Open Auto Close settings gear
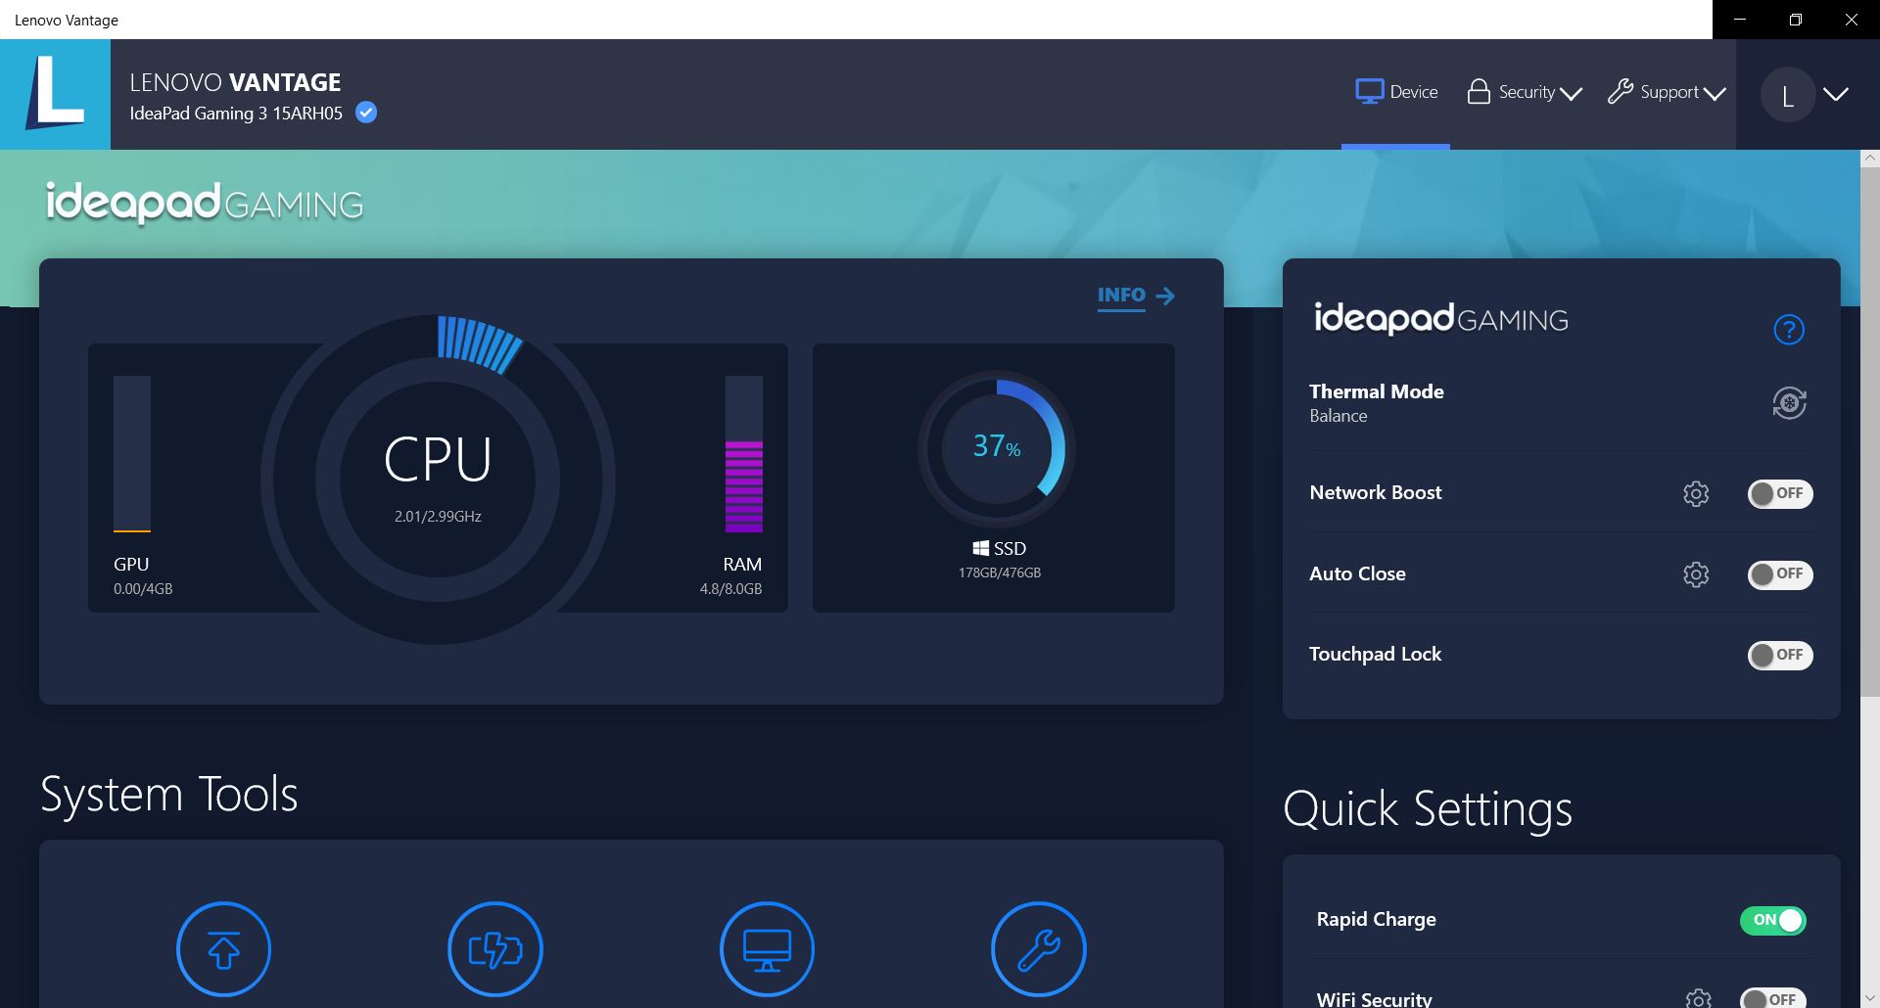Image resolution: width=1880 pixels, height=1008 pixels. click(1696, 574)
